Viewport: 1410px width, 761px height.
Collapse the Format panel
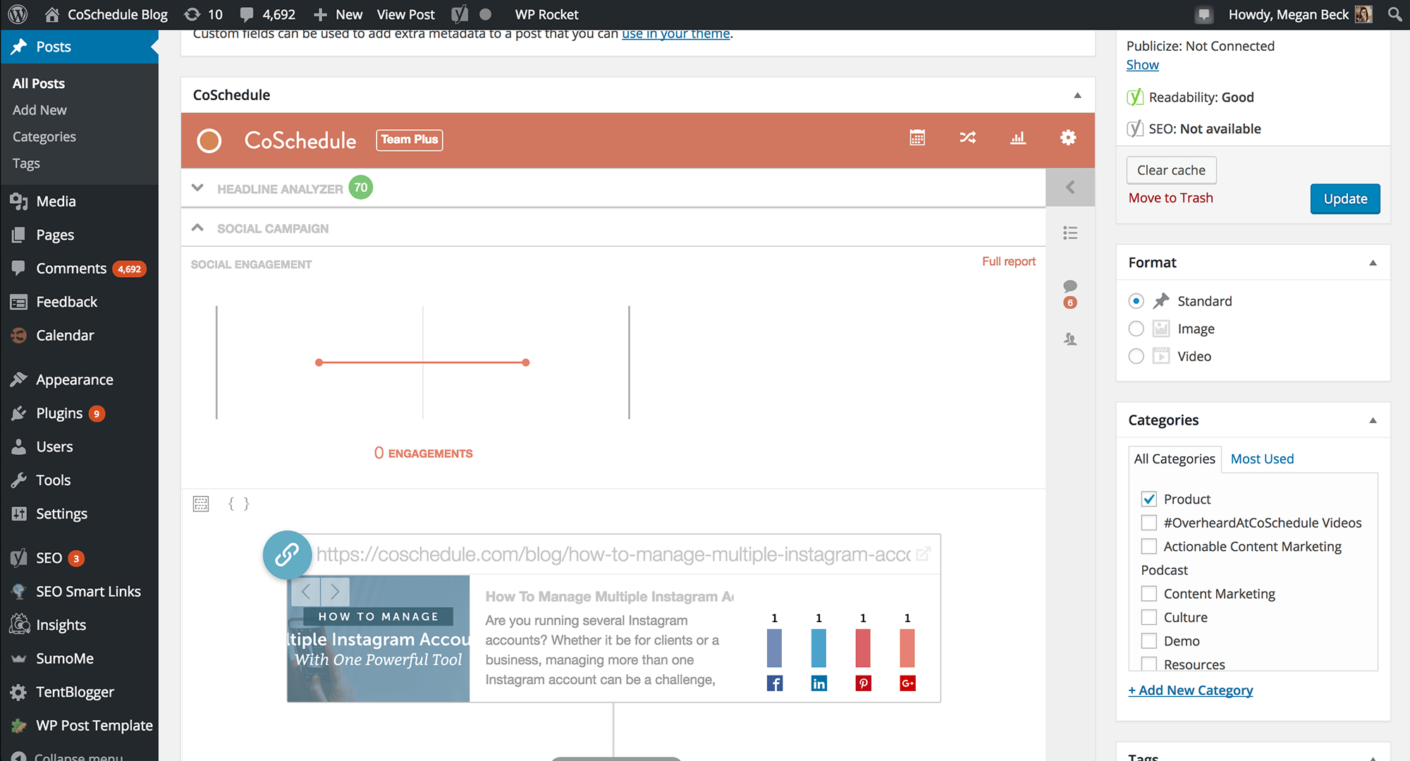pyautogui.click(x=1373, y=263)
